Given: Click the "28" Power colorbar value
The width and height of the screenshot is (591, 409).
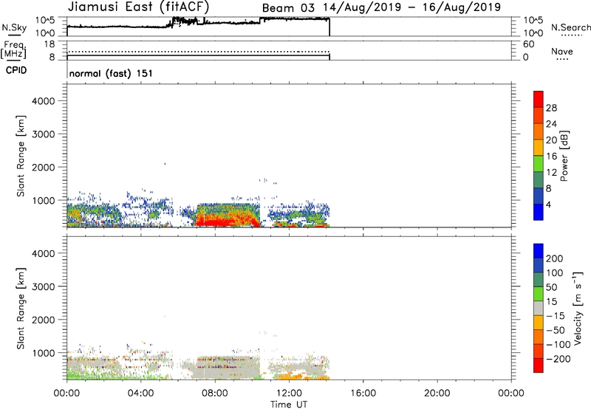Looking at the screenshot, I should (551, 108).
